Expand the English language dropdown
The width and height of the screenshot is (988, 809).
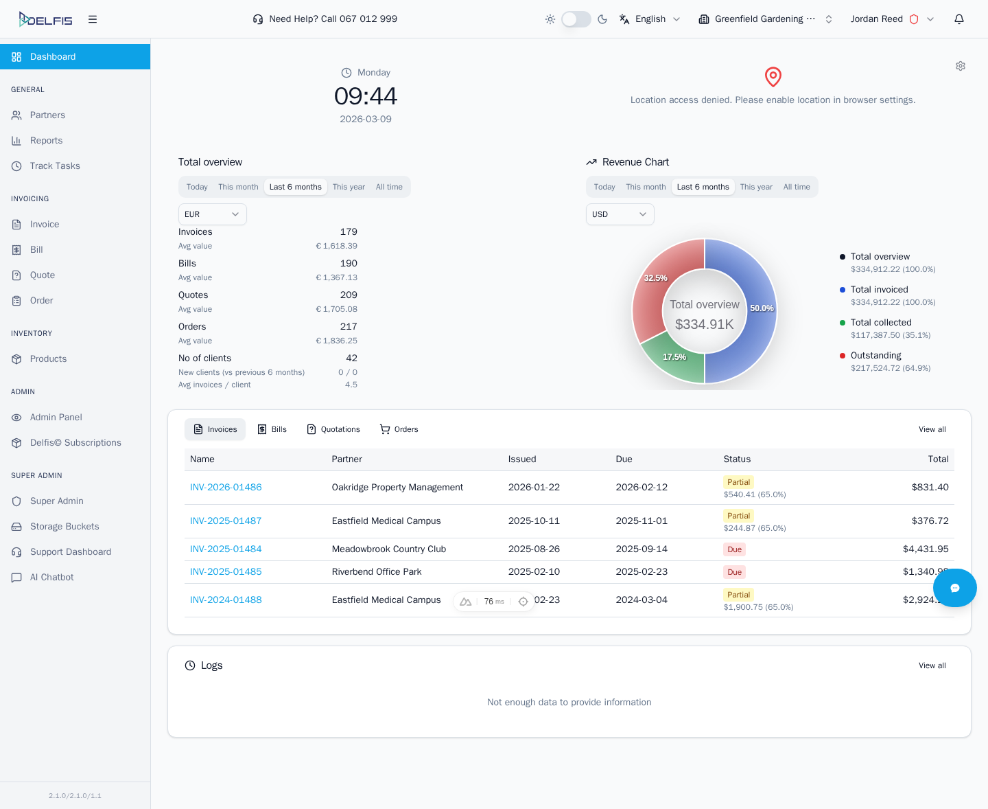(649, 19)
